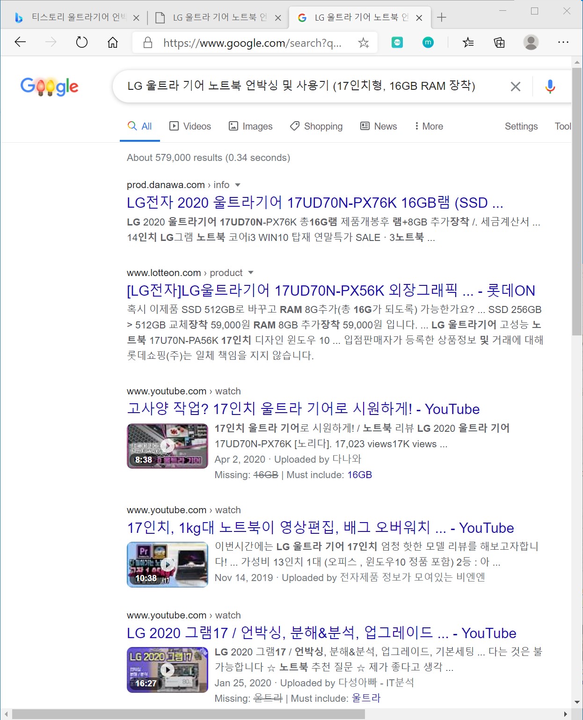Viewport: 583px width, 720px height.
Task: Select the Shopping search filter
Action: coord(316,126)
